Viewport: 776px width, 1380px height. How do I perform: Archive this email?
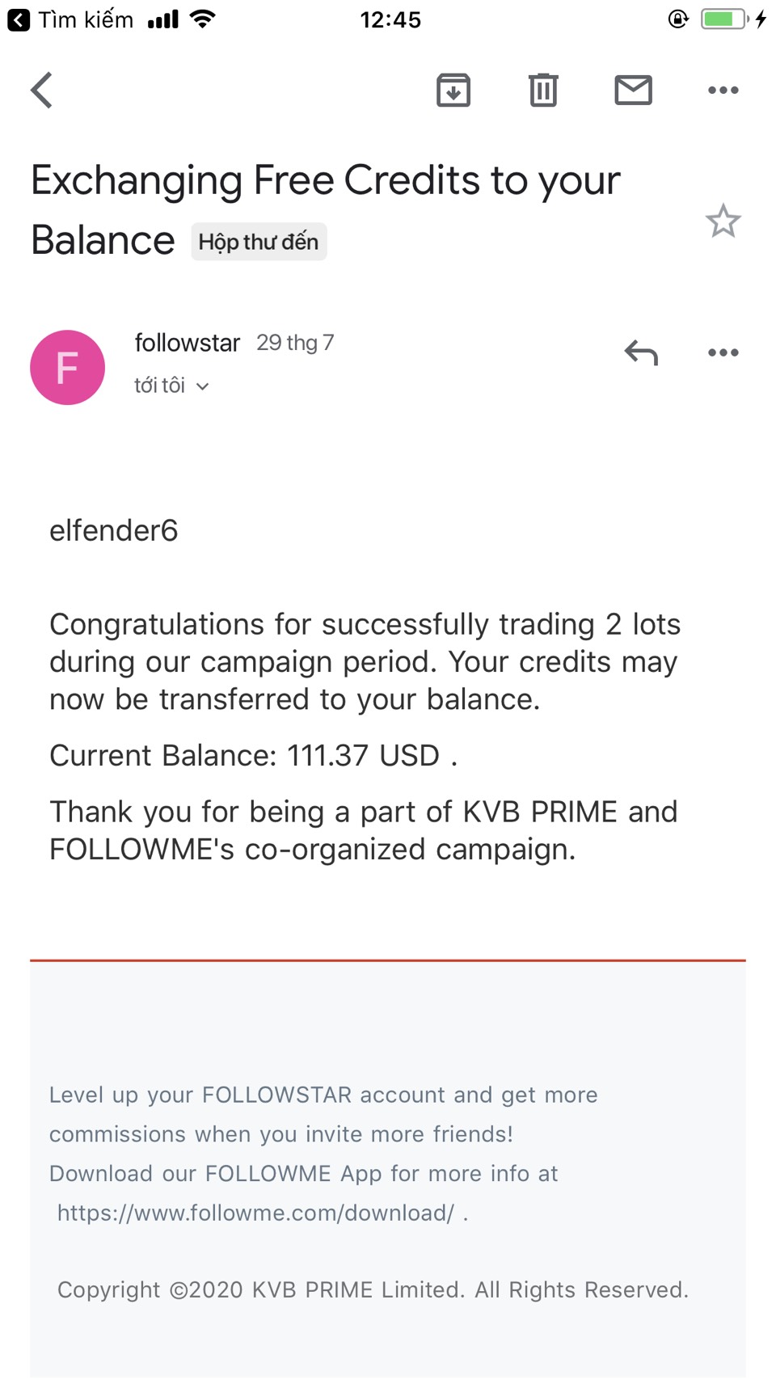point(453,90)
